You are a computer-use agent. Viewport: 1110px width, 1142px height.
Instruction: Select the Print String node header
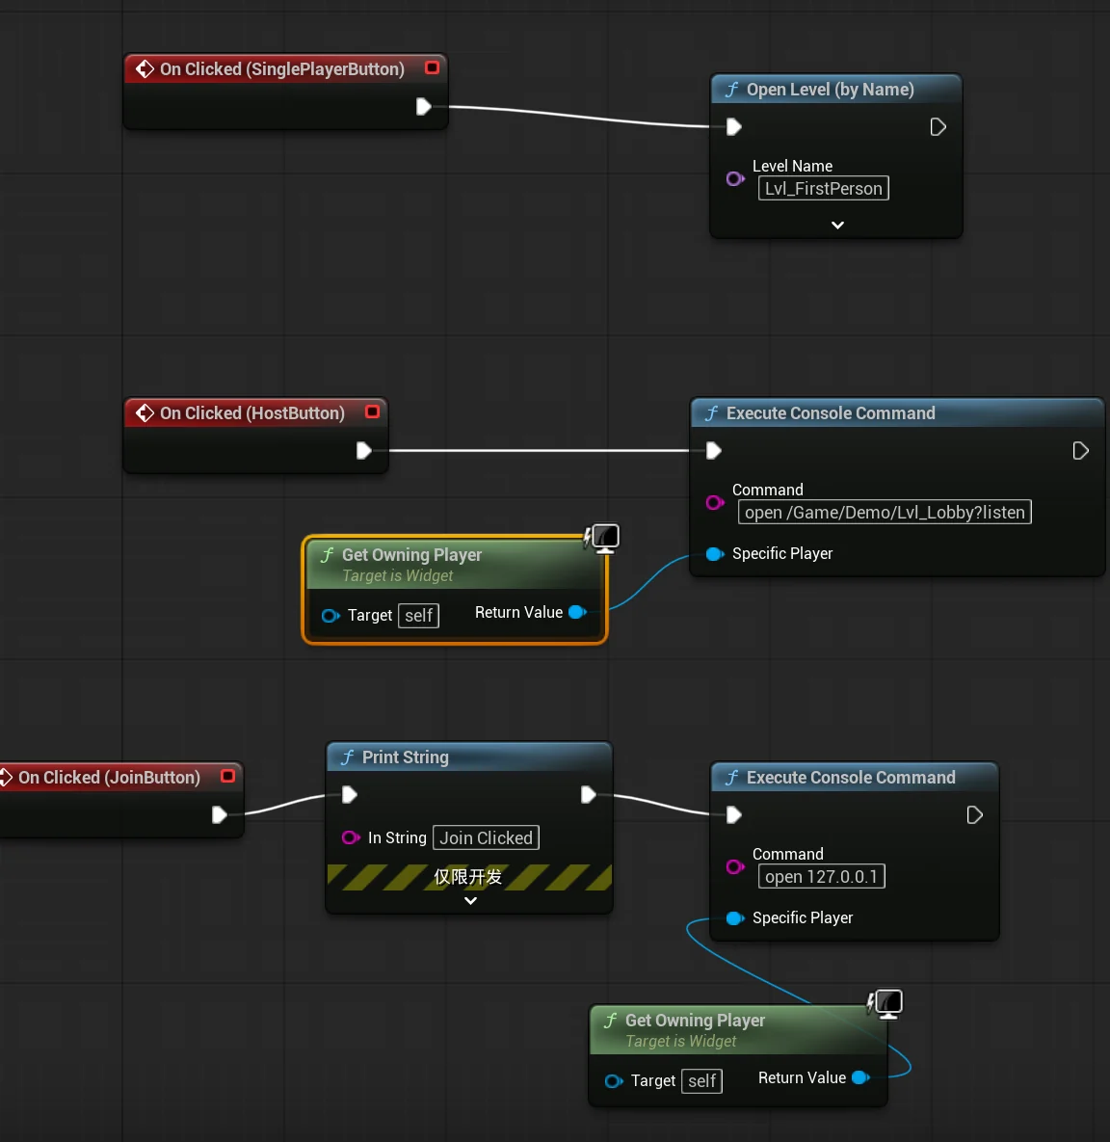(469, 757)
